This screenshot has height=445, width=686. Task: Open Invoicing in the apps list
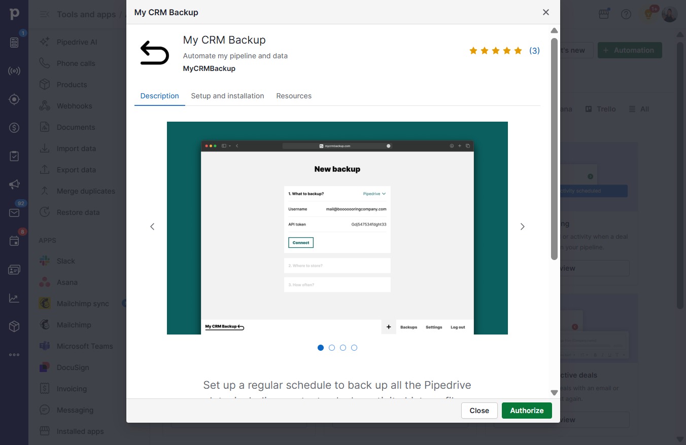[x=72, y=389]
